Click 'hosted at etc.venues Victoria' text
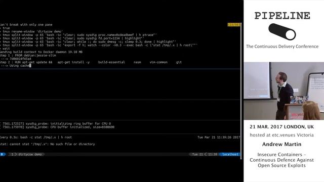 click(282, 135)
